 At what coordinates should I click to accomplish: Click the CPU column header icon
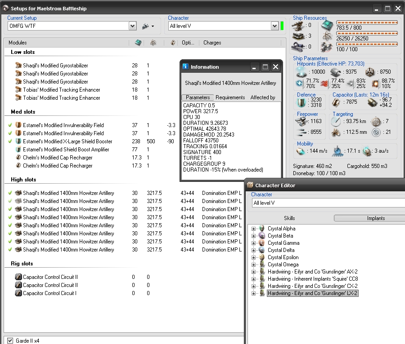138,43
